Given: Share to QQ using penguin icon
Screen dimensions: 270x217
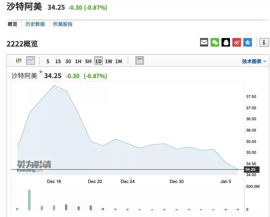Looking at the screenshot, I should click(226, 43).
